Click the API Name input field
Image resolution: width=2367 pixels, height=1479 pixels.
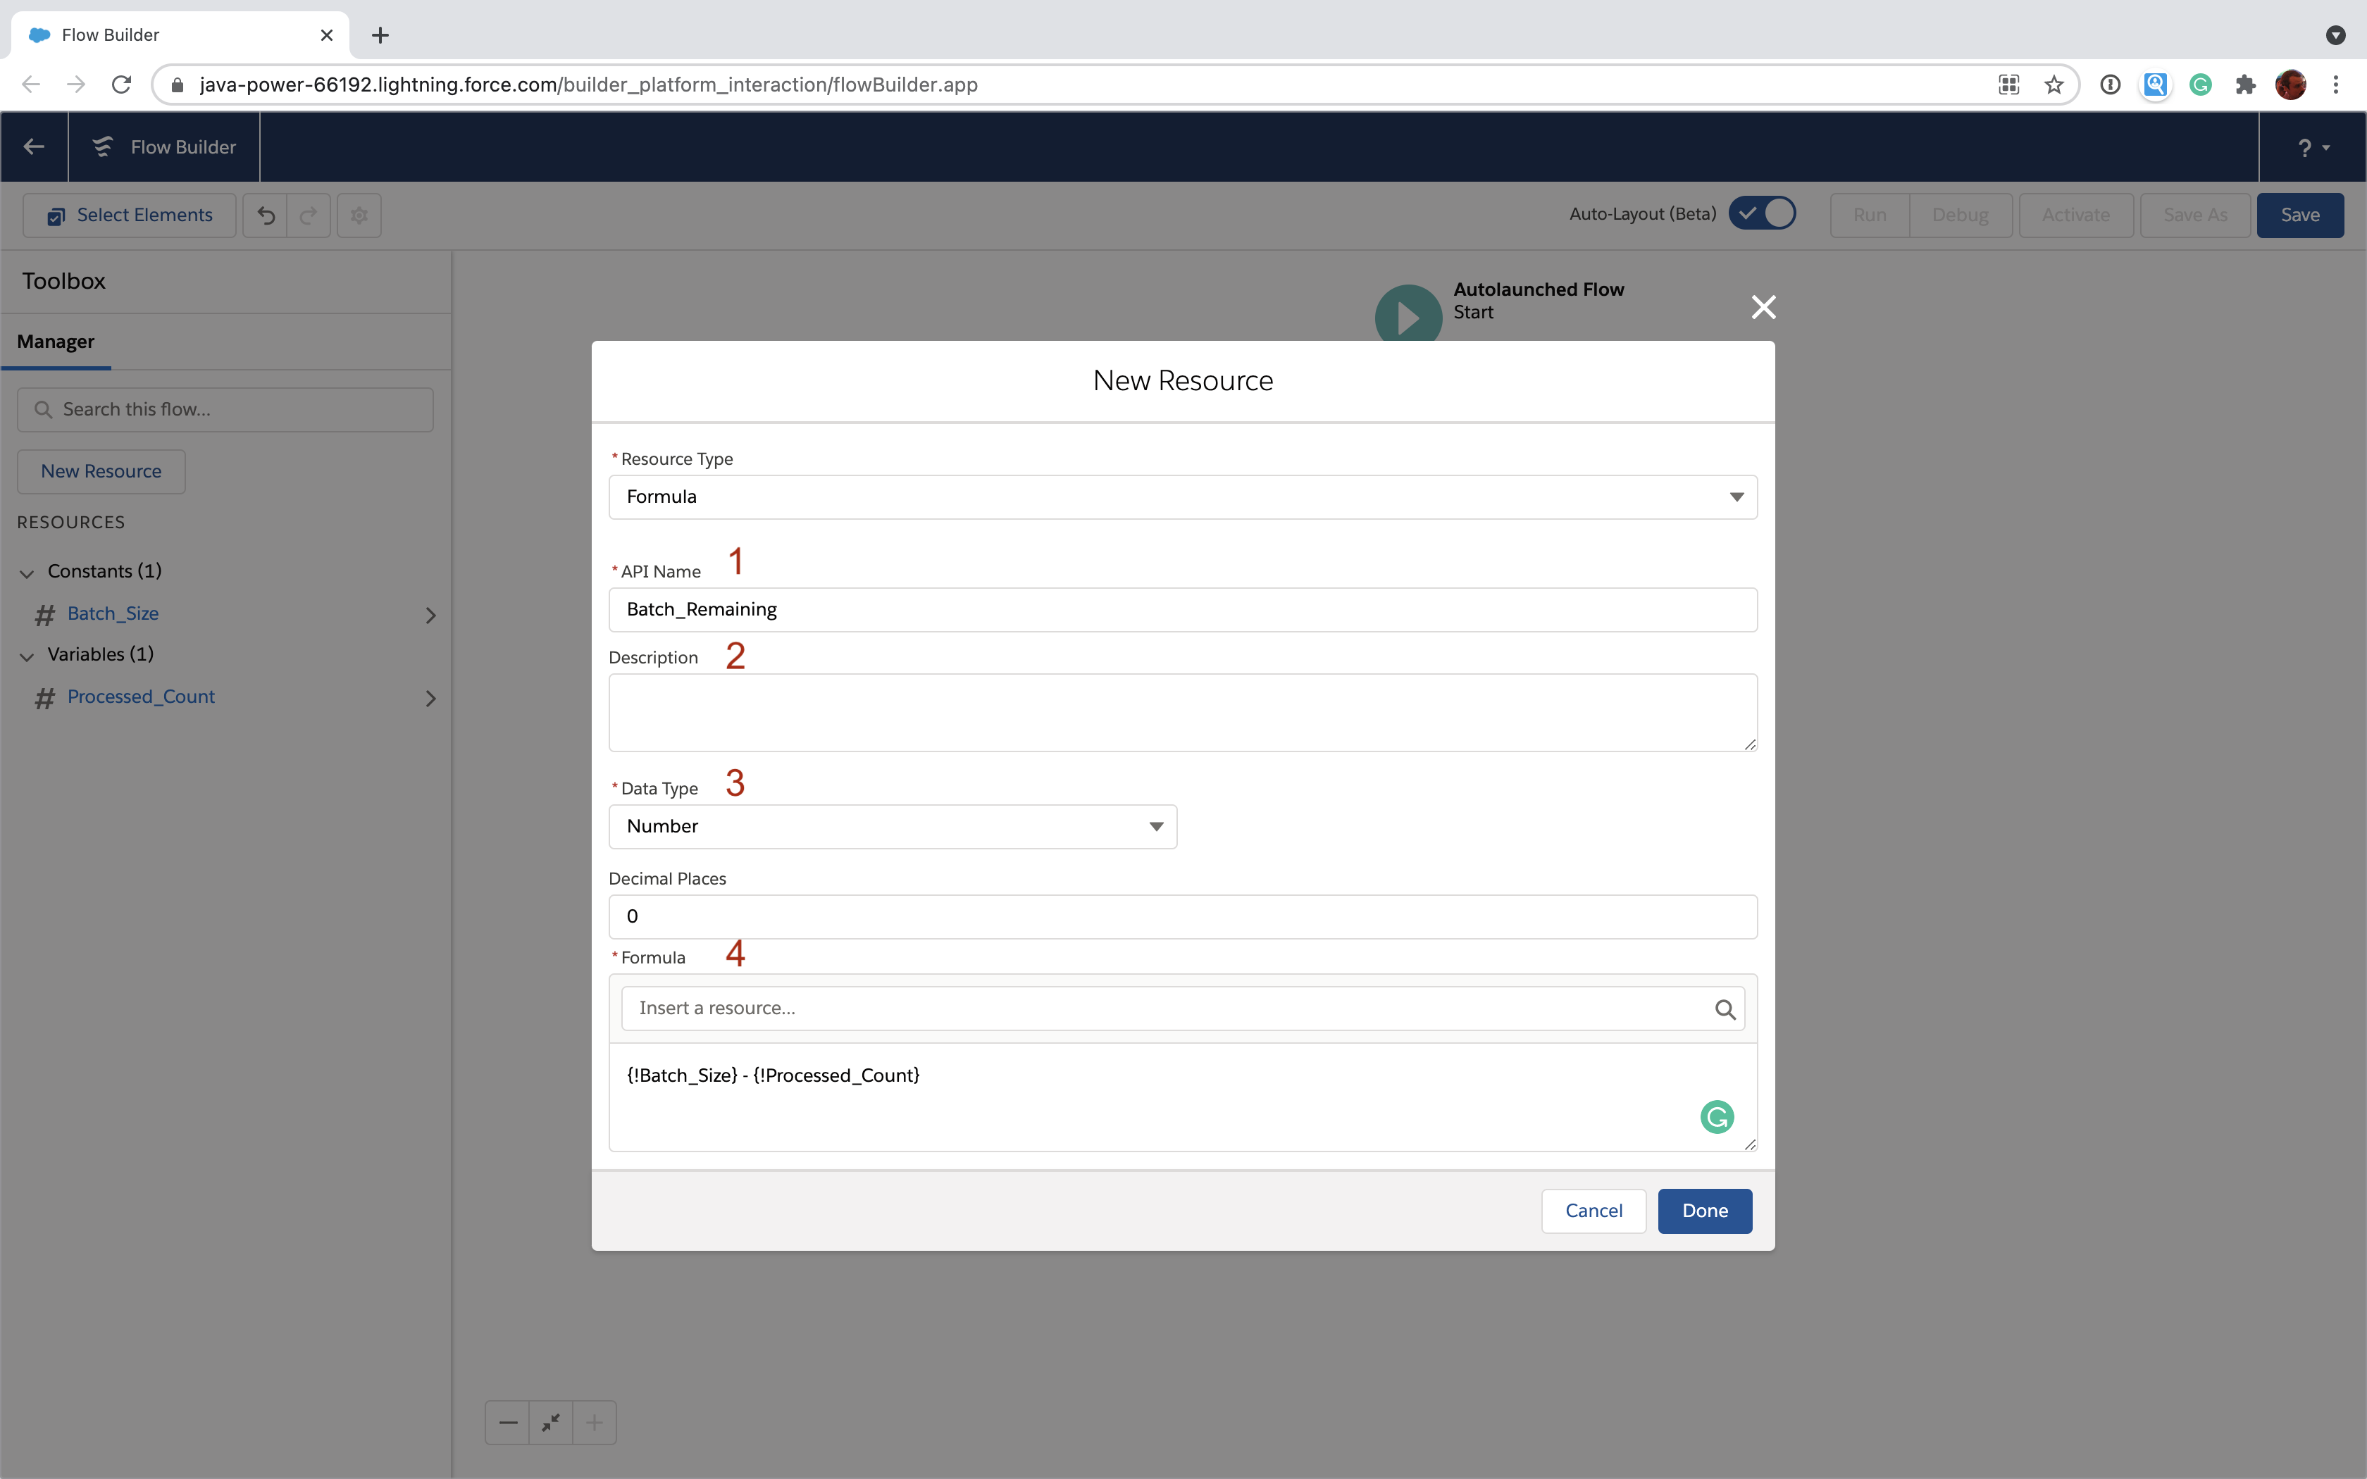point(1183,610)
